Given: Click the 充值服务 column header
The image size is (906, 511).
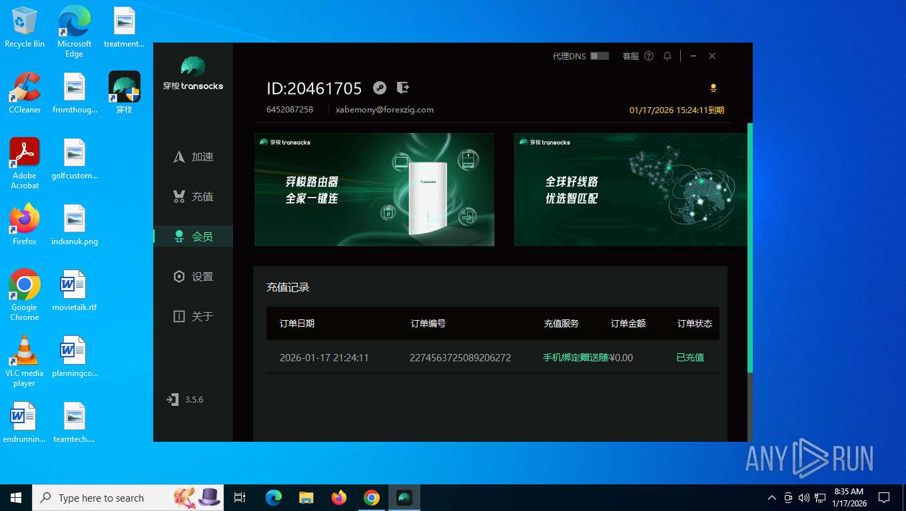Looking at the screenshot, I should pos(562,323).
